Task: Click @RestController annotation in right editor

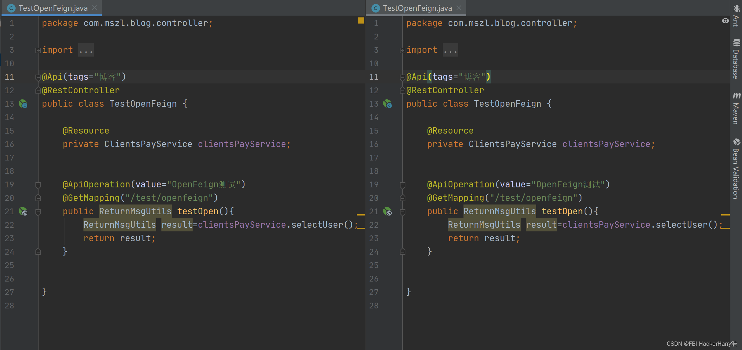Action: (x=445, y=90)
